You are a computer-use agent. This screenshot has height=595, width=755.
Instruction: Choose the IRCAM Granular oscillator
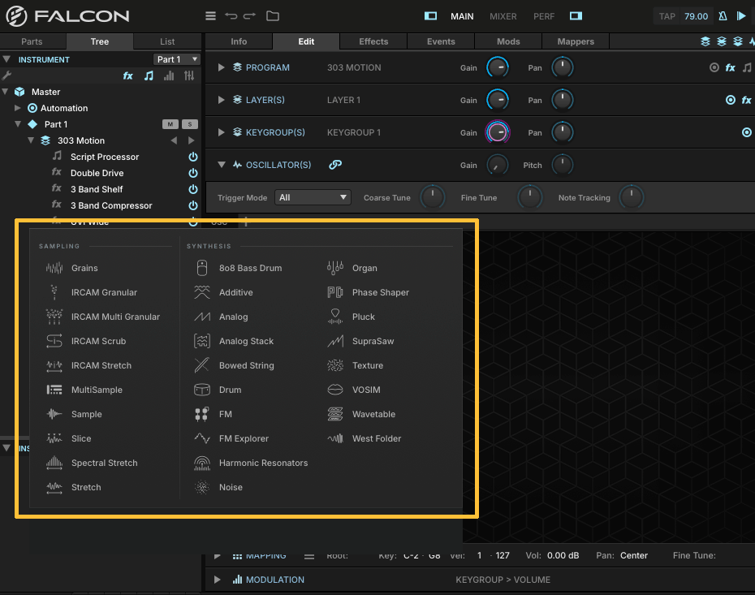pos(92,292)
